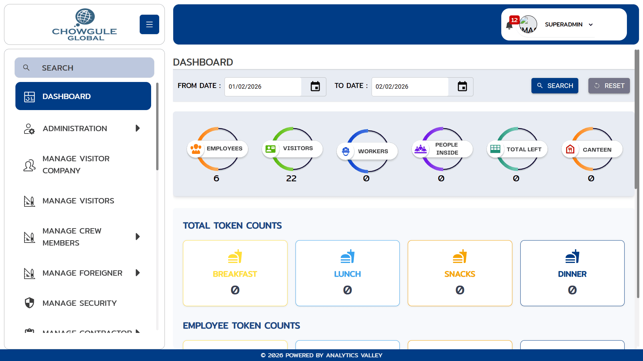Expand the Manage Crew Members arrow
643x361 pixels.
(138, 237)
